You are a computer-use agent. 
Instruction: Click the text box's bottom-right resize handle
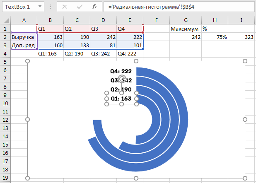(x=136, y=104)
